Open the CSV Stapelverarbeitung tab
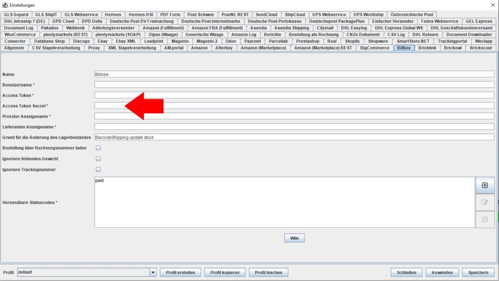 point(56,48)
